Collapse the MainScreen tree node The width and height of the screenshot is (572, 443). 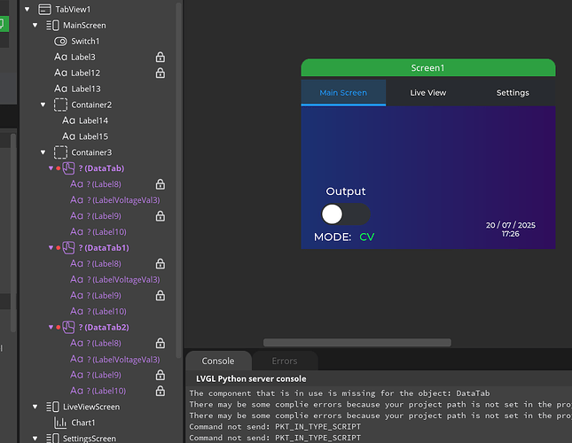[35, 26]
